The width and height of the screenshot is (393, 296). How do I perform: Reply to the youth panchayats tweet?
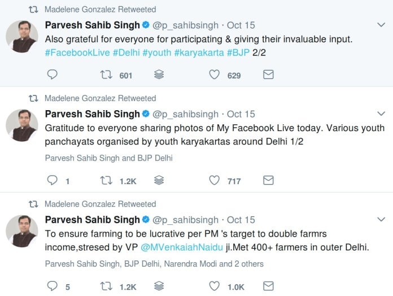[x=52, y=181]
